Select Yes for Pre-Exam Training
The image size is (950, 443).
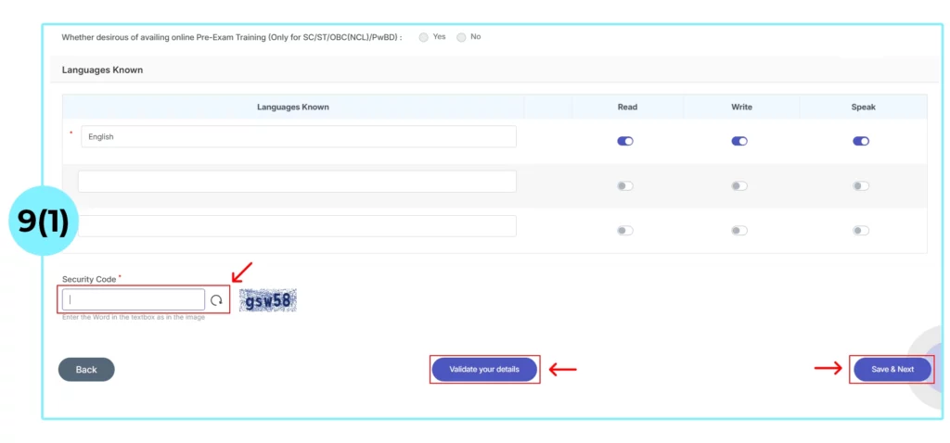tap(423, 37)
